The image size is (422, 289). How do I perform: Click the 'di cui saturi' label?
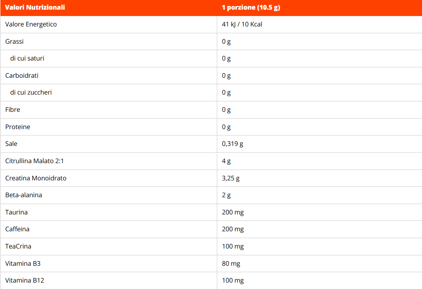[27, 59]
